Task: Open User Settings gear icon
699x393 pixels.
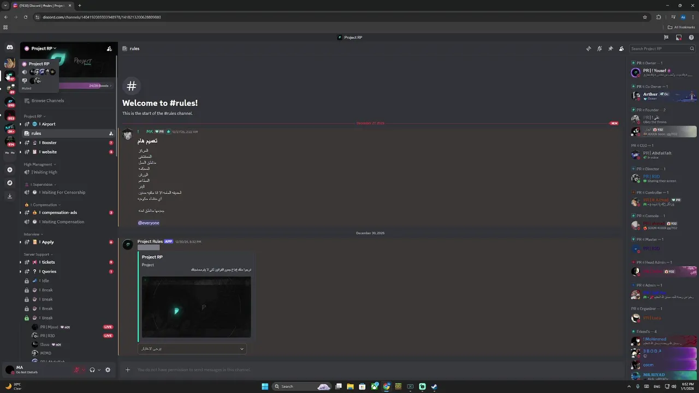Action: point(108,370)
